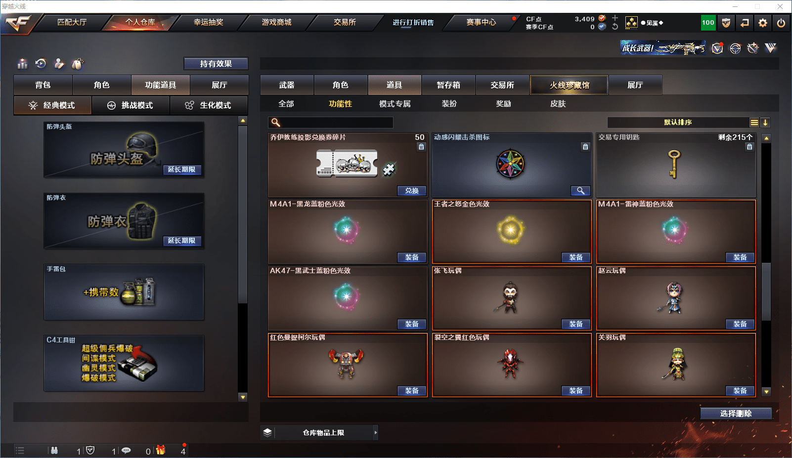Click the refresh arrow beside CF points
This screenshot has width=792, height=458.
tap(615, 27)
